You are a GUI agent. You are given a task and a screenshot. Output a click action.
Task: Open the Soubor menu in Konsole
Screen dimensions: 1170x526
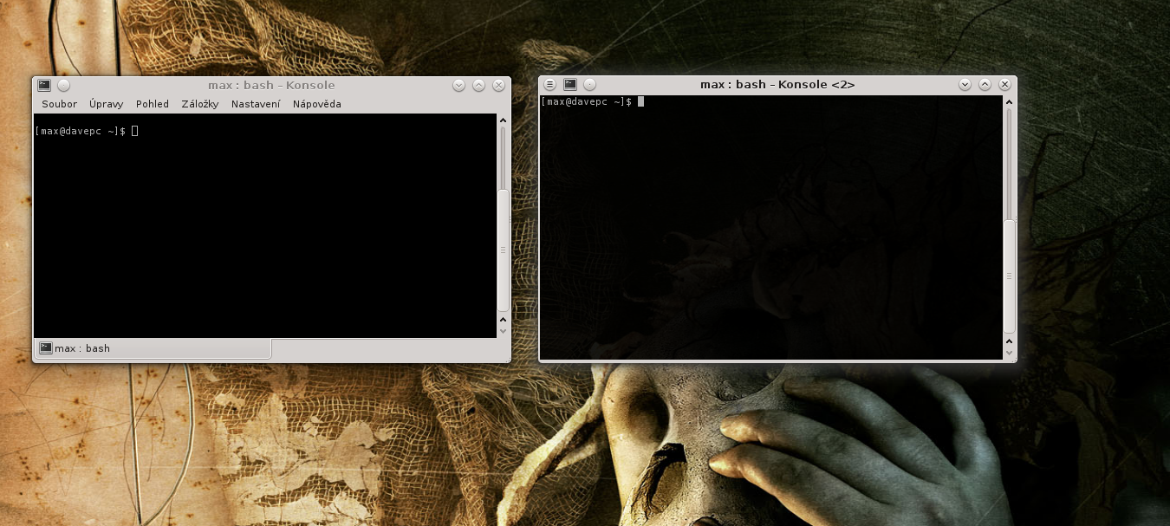click(x=59, y=104)
